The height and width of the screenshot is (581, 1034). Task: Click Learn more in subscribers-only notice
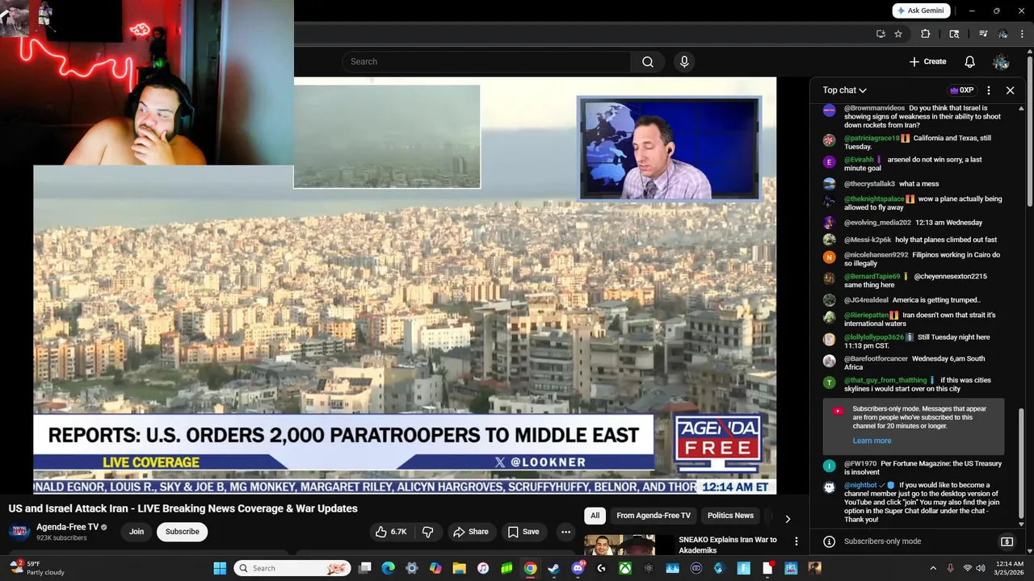[872, 441]
